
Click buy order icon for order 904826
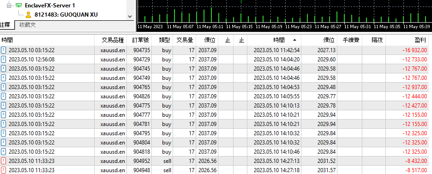click(4, 96)
